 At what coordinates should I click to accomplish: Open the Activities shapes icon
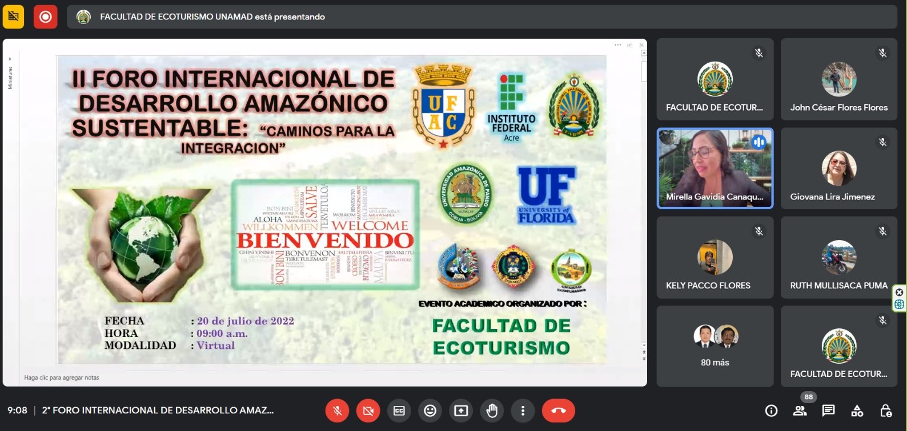(x=857, y=410)
